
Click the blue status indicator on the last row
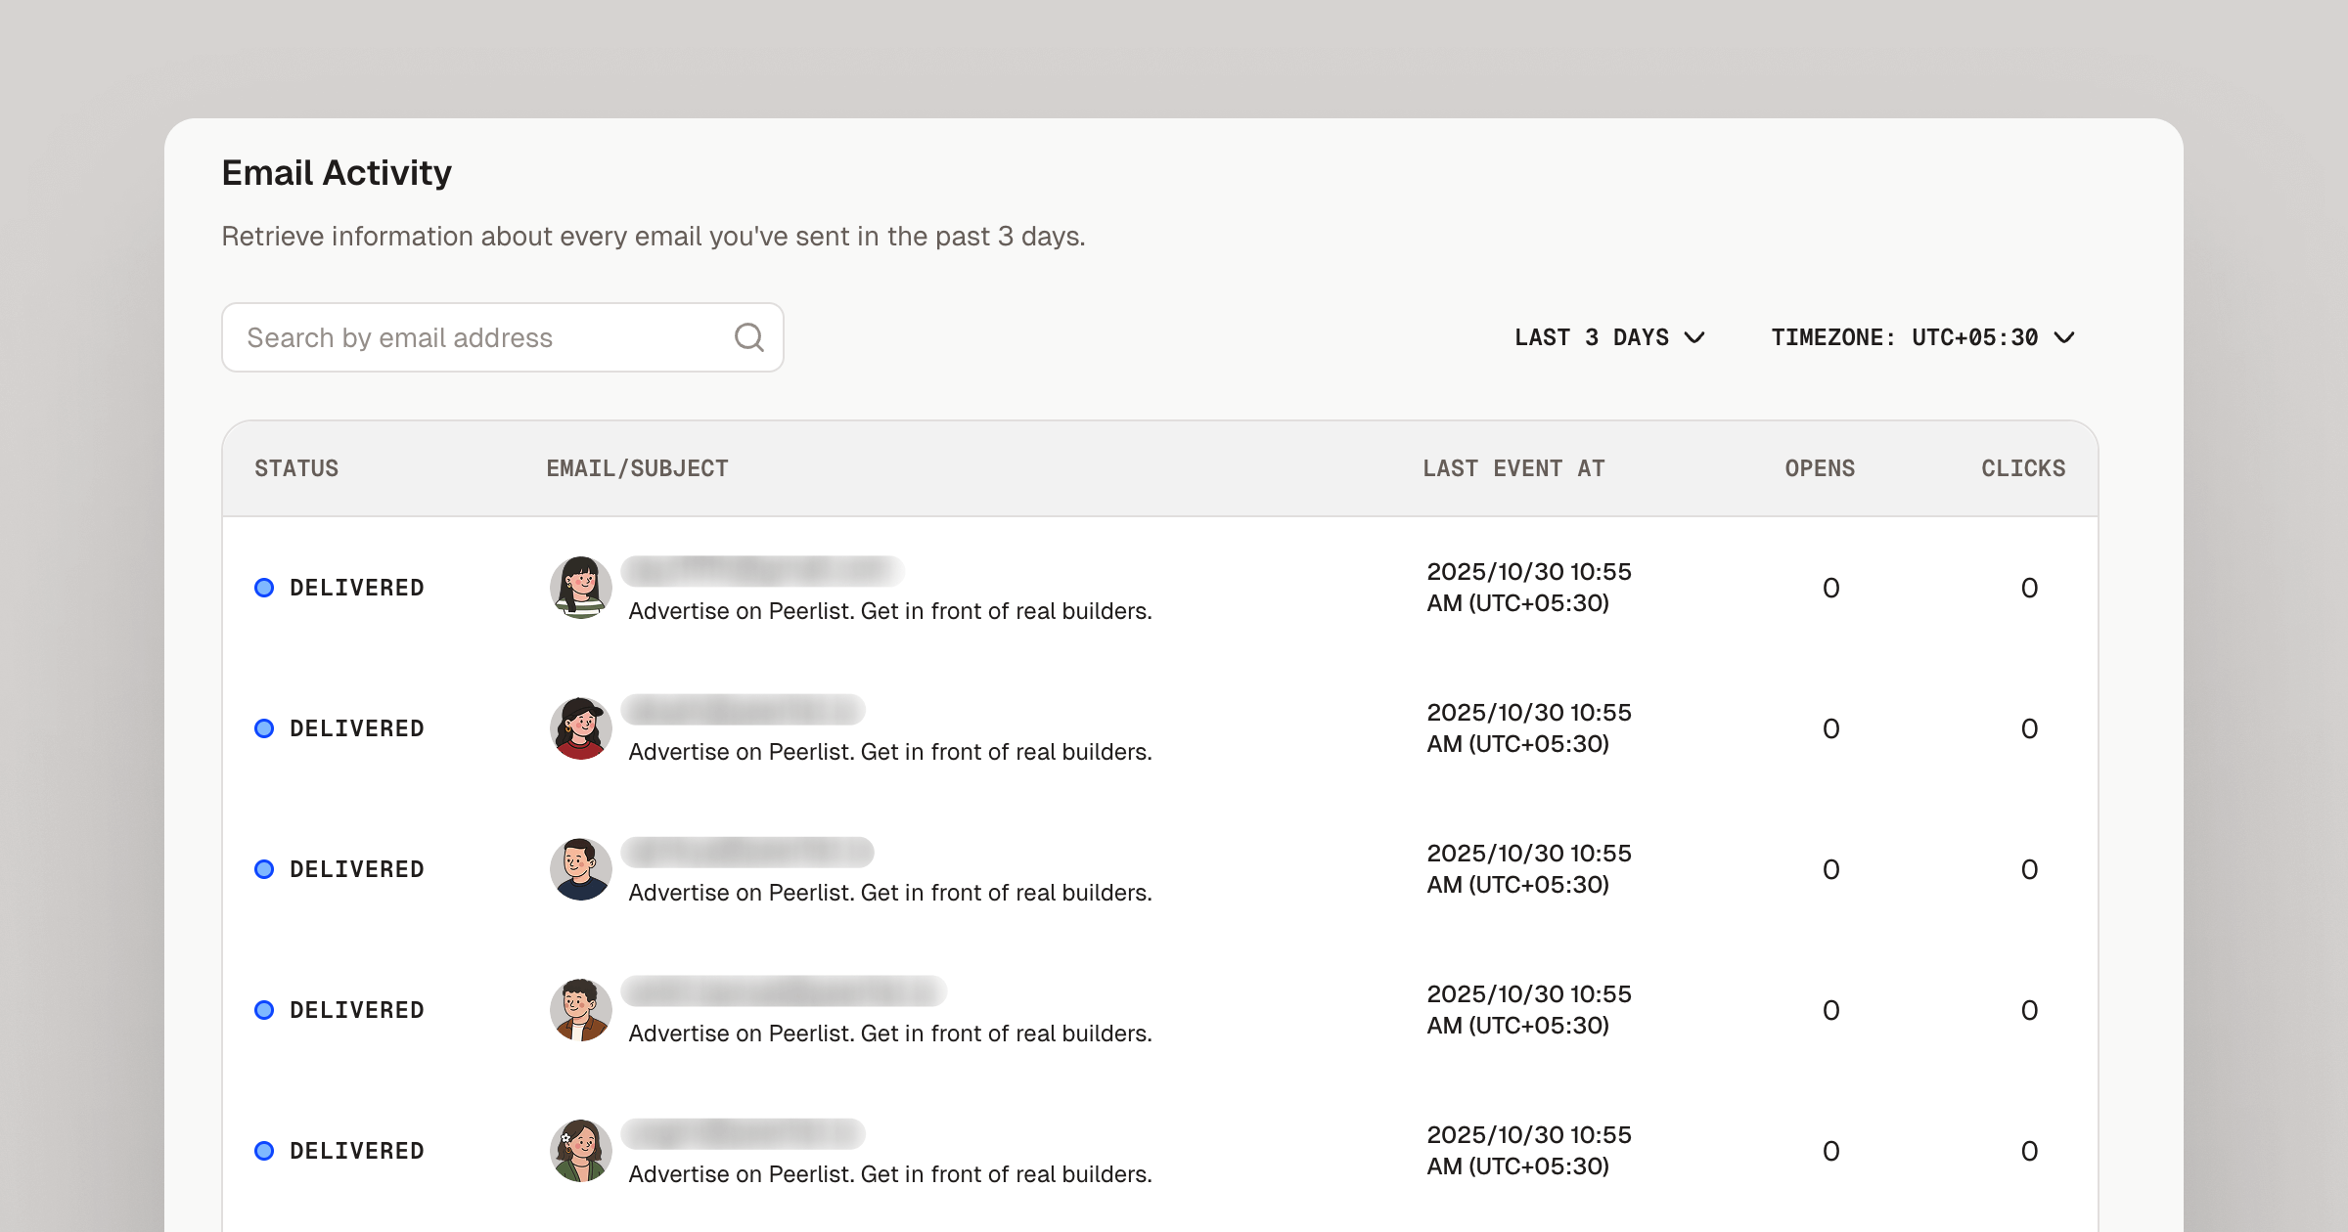(x=264, y=1151)
